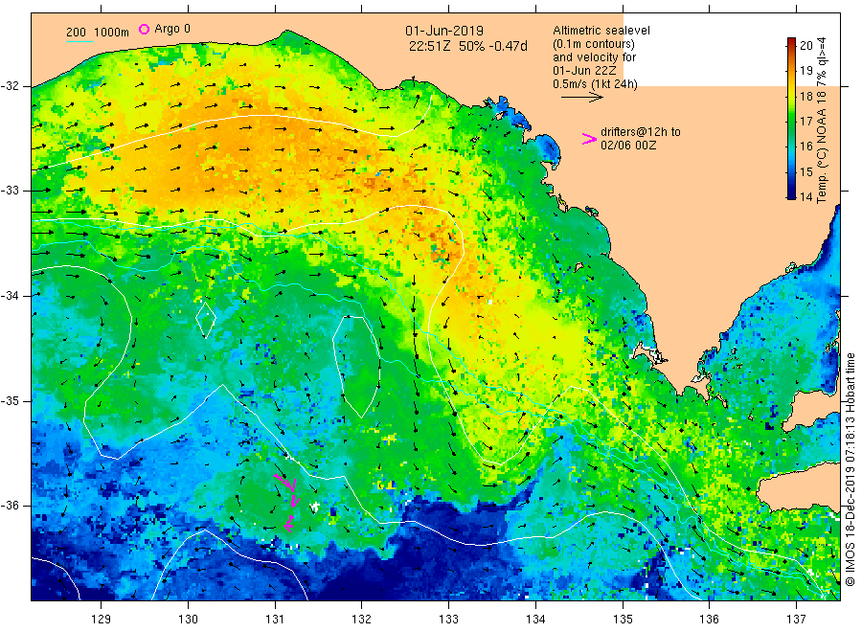This screenshot has width=862, height=632.
Task: Click the cyan 200 1000m isobath legend line
Action: coord(79,41)
